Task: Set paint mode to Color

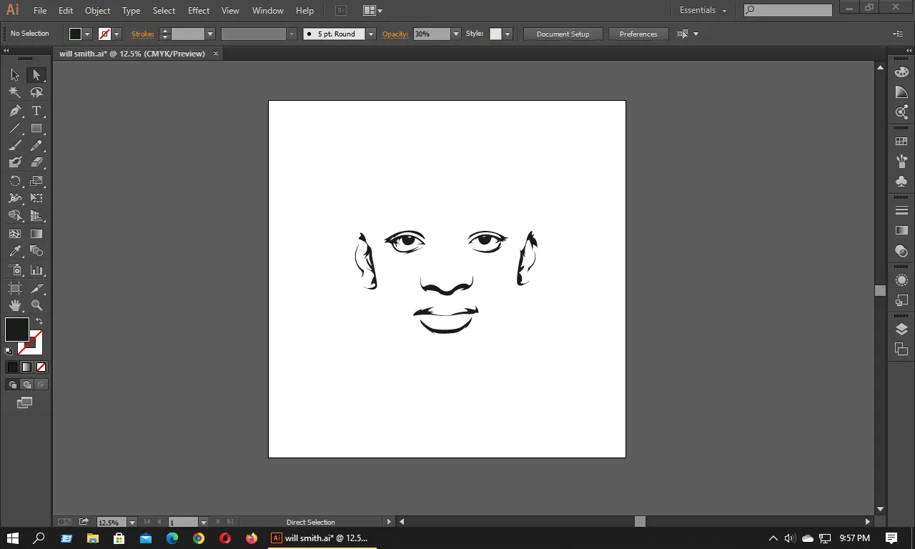Action: (12, 367)
